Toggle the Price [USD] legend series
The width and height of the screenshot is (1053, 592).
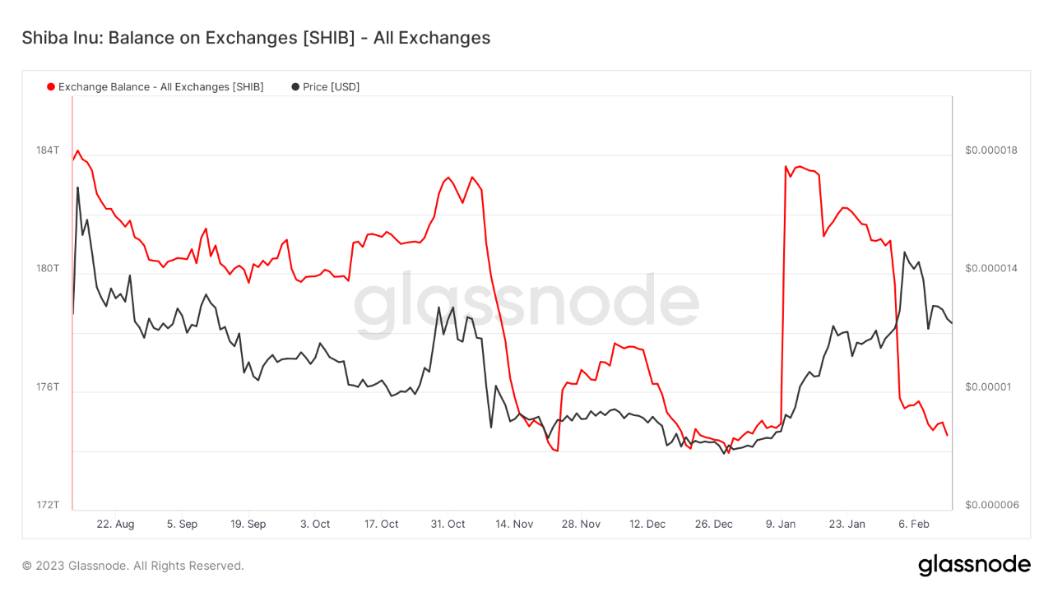(x=331, y=87)
